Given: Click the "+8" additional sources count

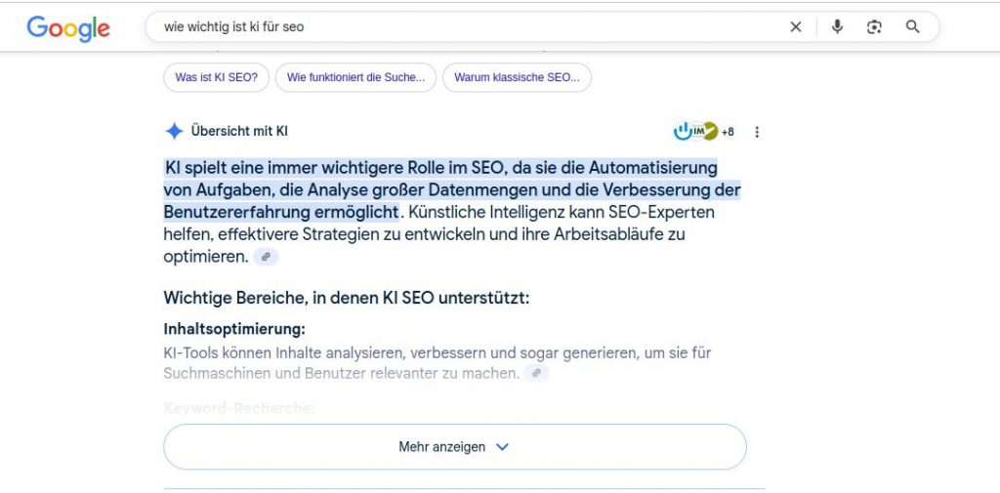Looking at the screenshot, I should pos(728,132).
